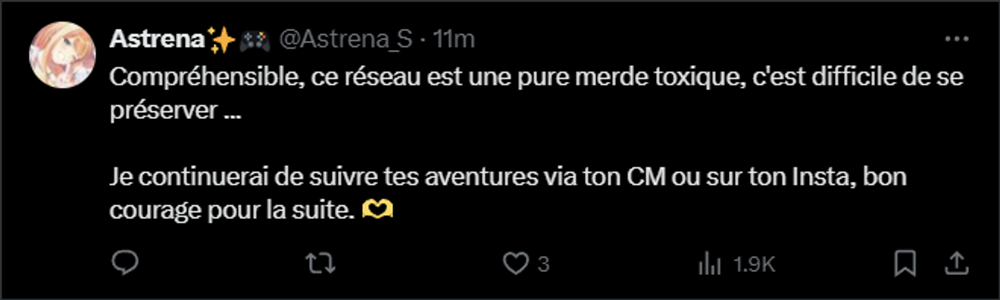Click the 11m timestamp link
Image resolution: width=1000 pixels, height=300 pixels.
coord(453,39)
